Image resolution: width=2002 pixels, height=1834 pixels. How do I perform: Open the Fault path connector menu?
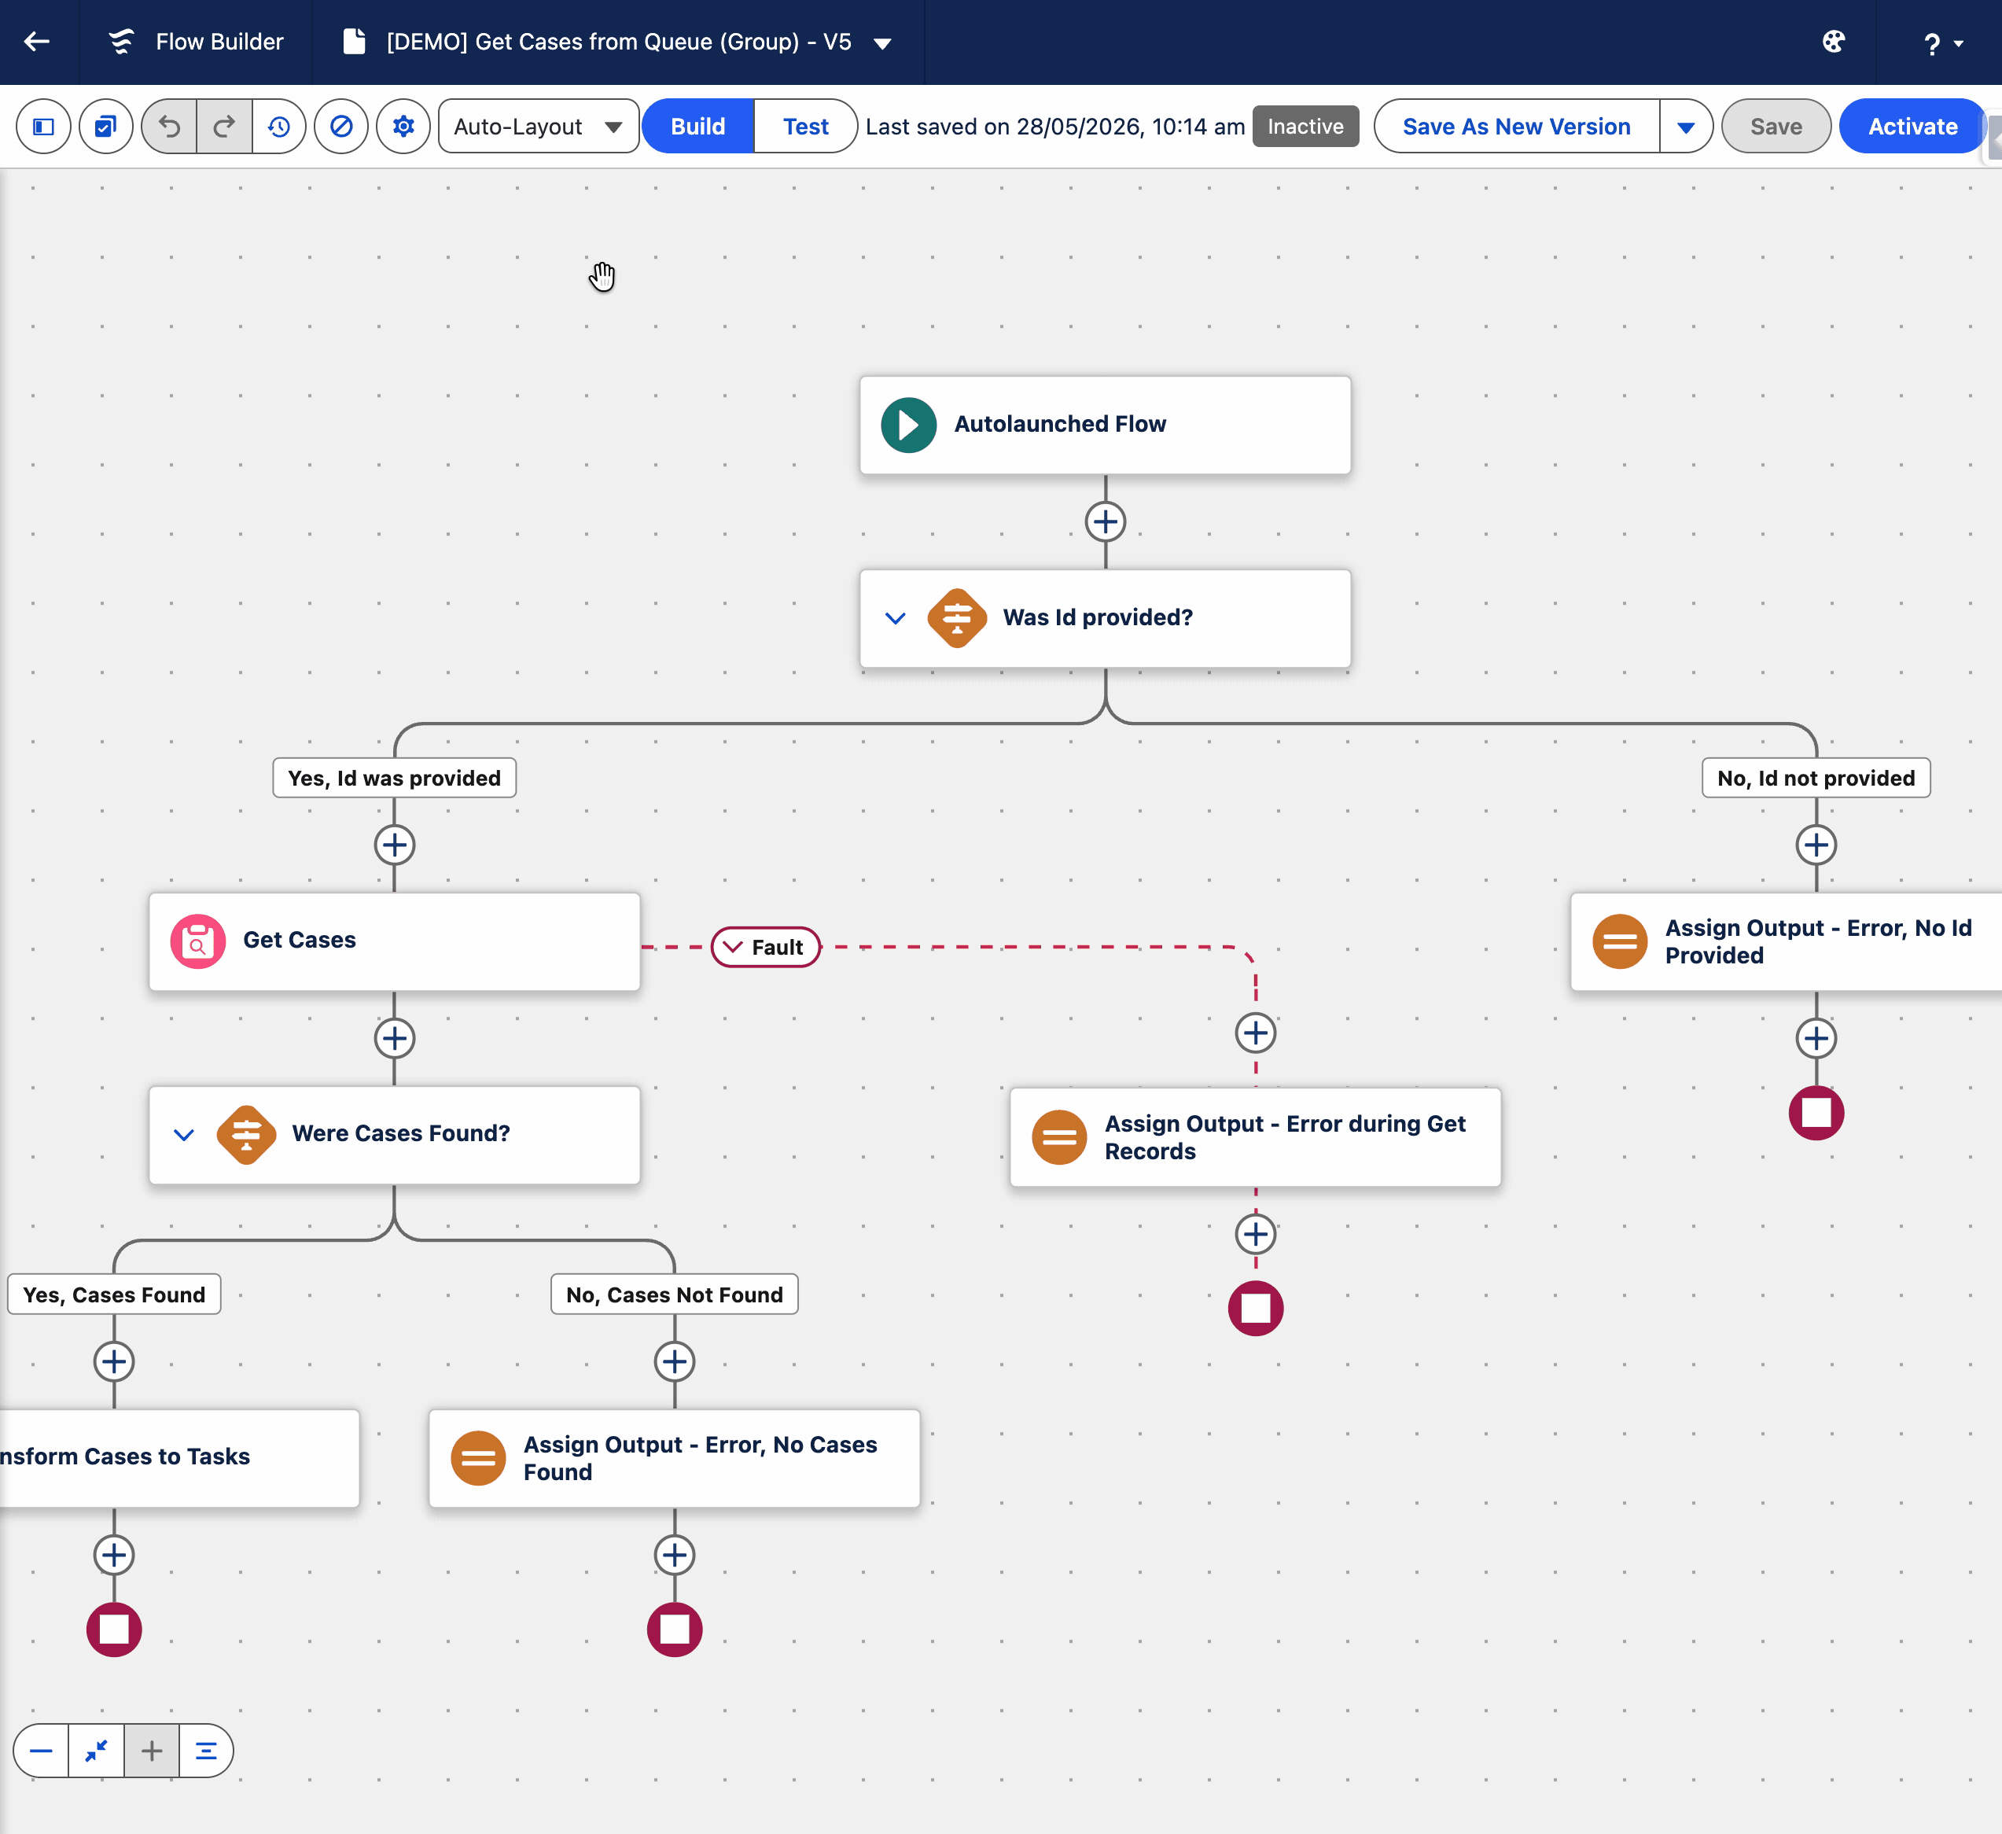pyautogui.click(x=766, y=946)
